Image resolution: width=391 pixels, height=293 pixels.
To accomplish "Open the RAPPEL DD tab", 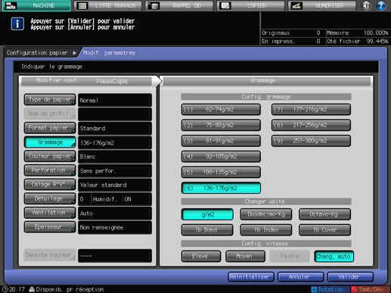I will click(x=179, y=5).
